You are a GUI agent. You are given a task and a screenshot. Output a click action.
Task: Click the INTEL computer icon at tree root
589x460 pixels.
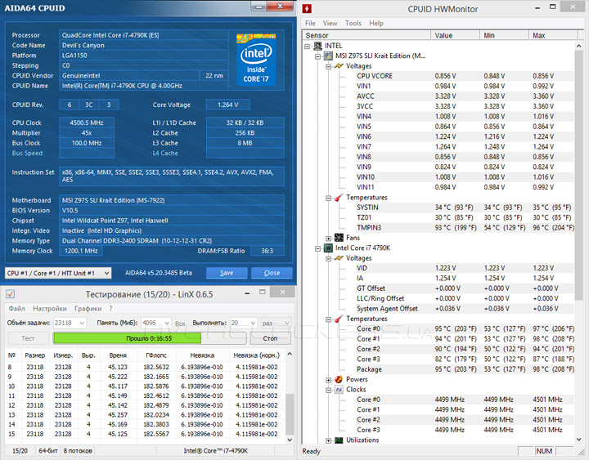[x=319, y=46]
